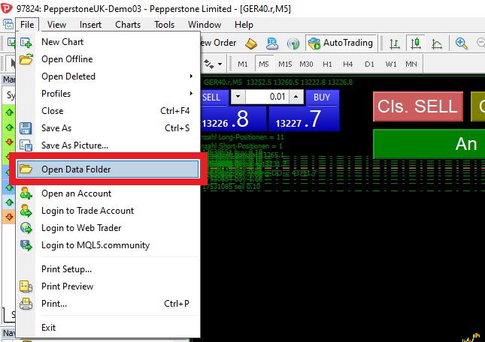Viewport: 485px width, 342px height.
Task: Click the Open an Account user icon
Action: [x=26, y=193]
